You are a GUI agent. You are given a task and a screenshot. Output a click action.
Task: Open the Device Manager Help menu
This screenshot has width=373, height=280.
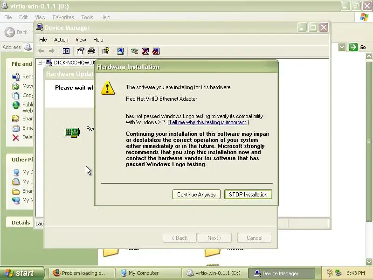click(98, 40)
